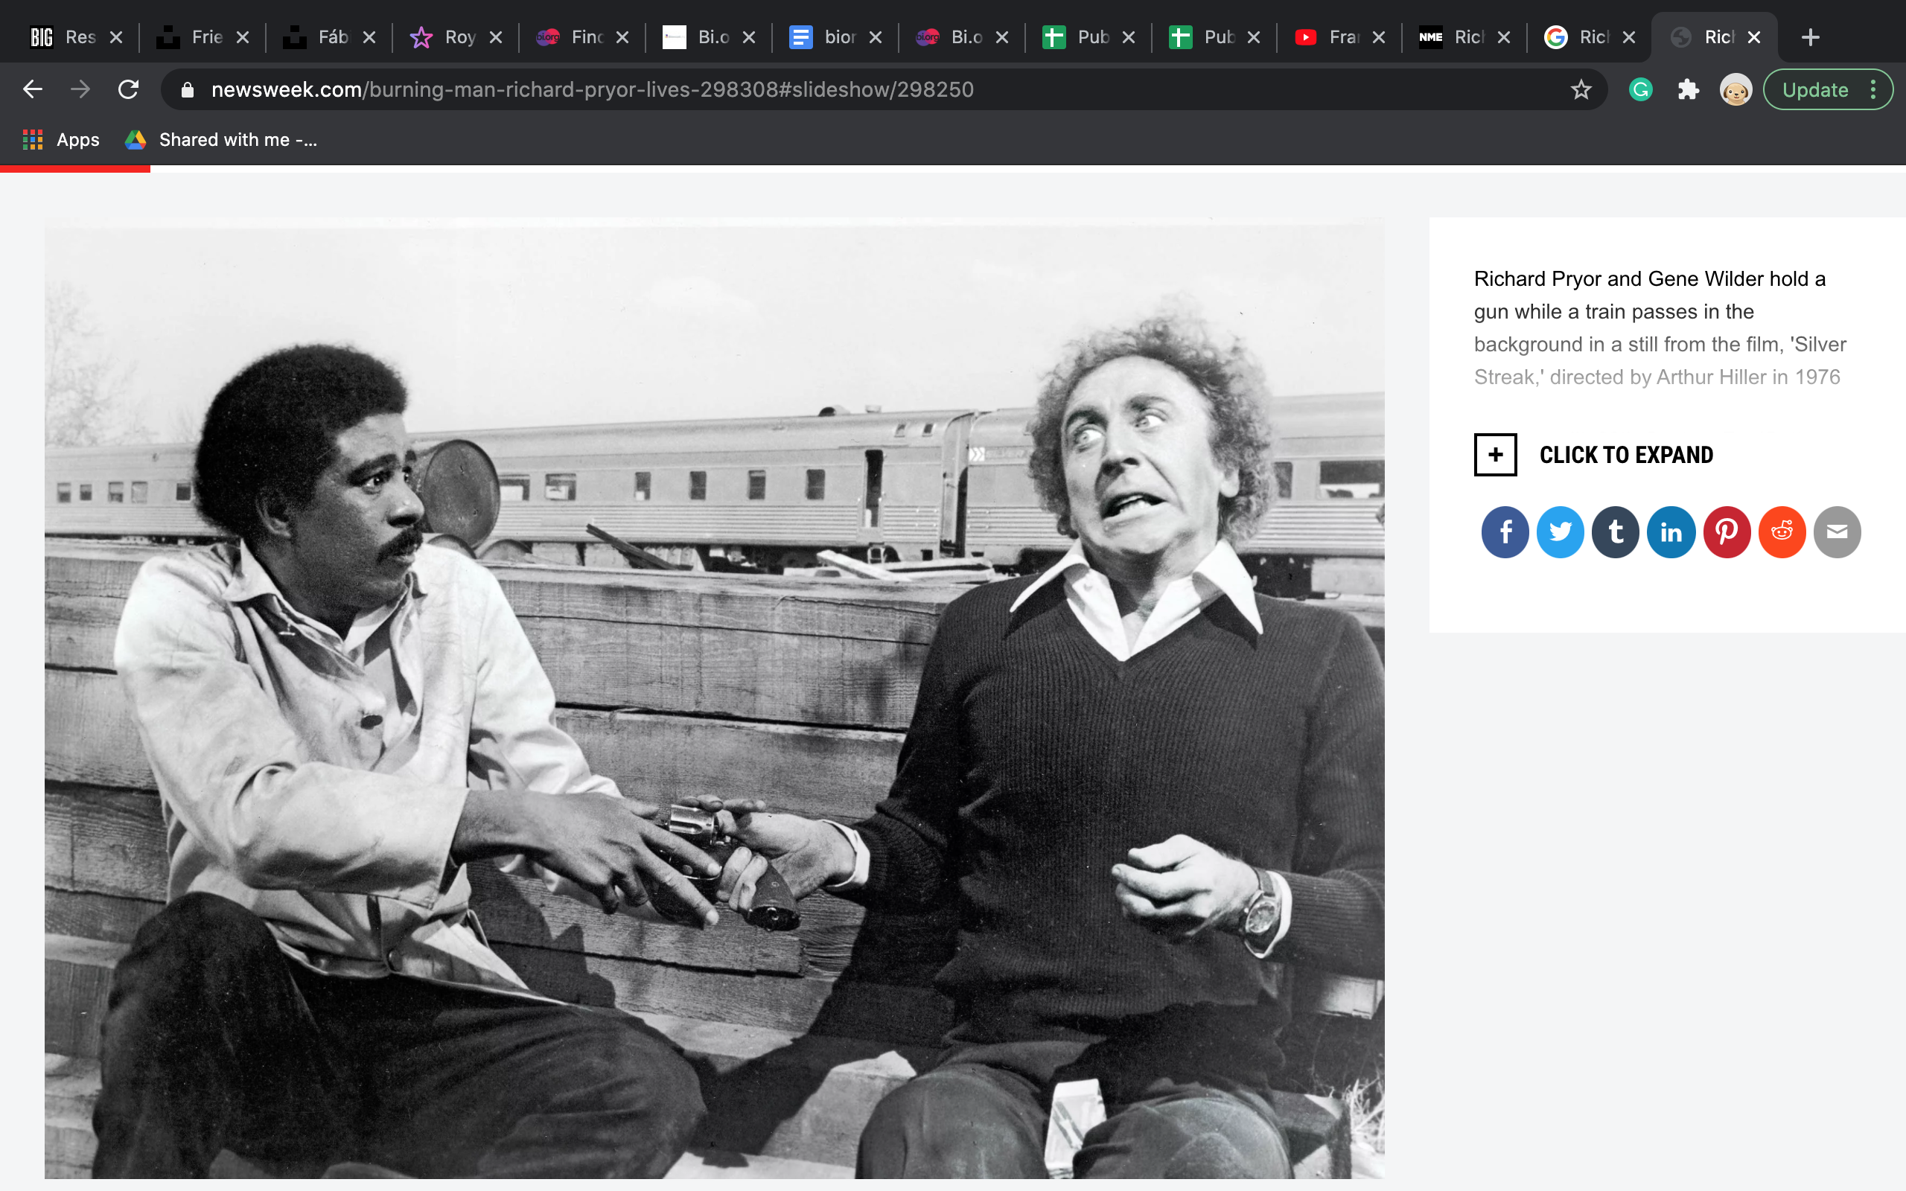The width and height of the screenshot is (1906, 1191).
Task: Share the article on Twitter
Action: 1561,531
